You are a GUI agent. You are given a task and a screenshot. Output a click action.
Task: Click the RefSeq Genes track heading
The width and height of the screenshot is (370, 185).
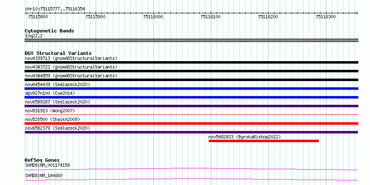tap(42, 160)
